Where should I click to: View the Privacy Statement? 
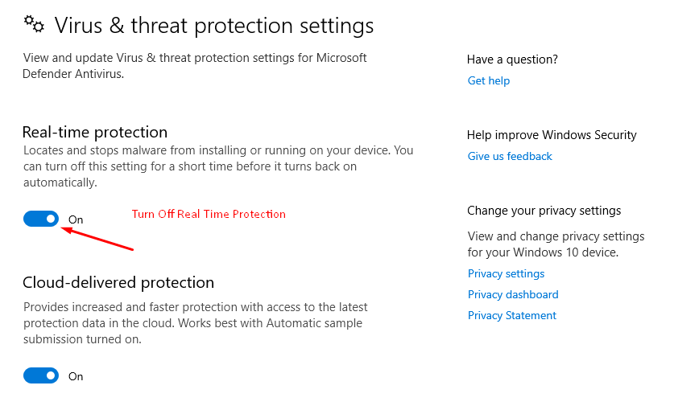click(512, 315)
